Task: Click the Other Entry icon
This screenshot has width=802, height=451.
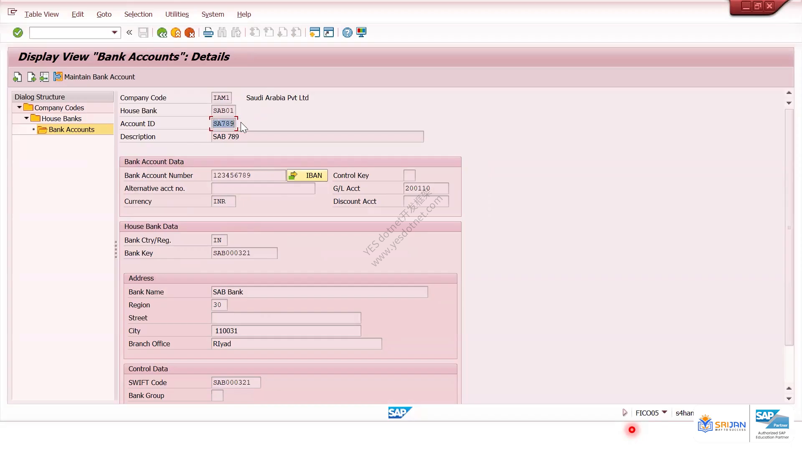Action: click(x=44, y=77)
